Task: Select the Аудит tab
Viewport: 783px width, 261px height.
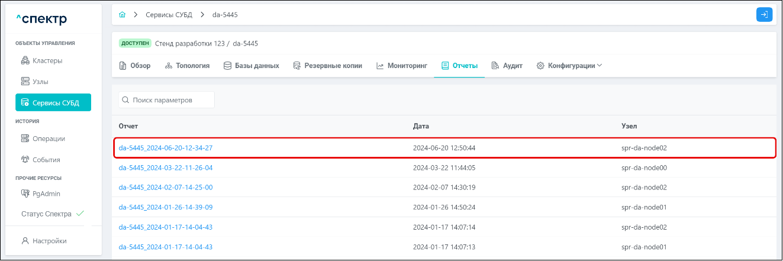Action: coord(507,66)
